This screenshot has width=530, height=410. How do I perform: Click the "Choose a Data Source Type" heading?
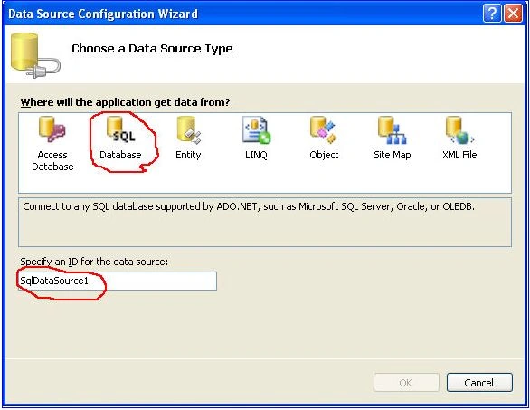152,49
